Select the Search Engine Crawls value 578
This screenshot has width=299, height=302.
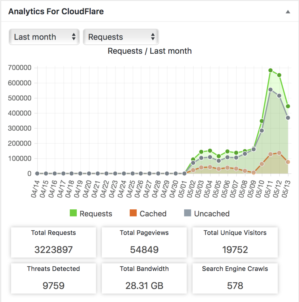(x=235, y=285)
